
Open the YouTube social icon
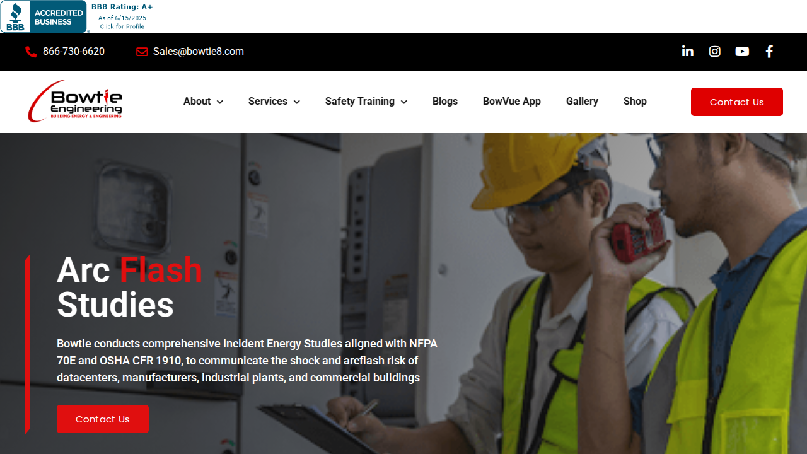(x=742, y=52)
